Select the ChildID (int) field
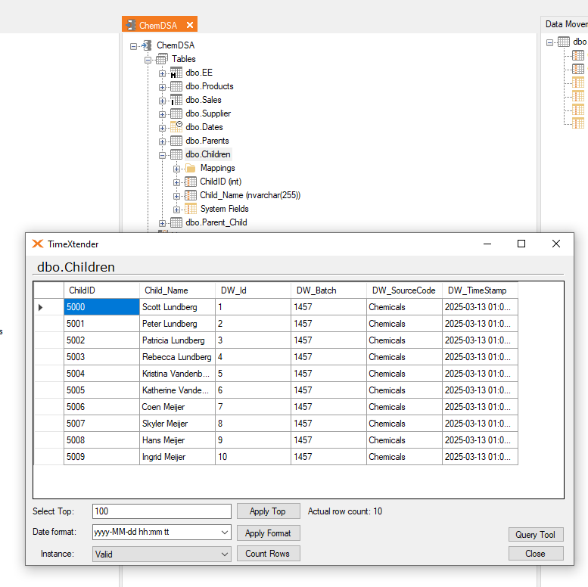The width and height of the screenshot is (588, 587). 220,182
